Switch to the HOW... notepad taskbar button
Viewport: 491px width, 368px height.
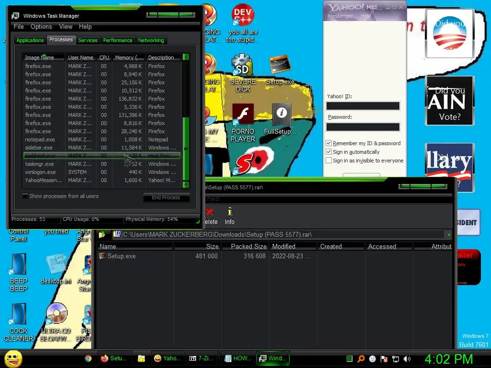click(238, 358)
